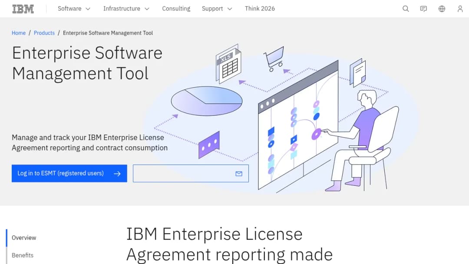Click the Enterprise Software Management Tool illustration
The image size is (469, 264).
(x=281, y=118)
